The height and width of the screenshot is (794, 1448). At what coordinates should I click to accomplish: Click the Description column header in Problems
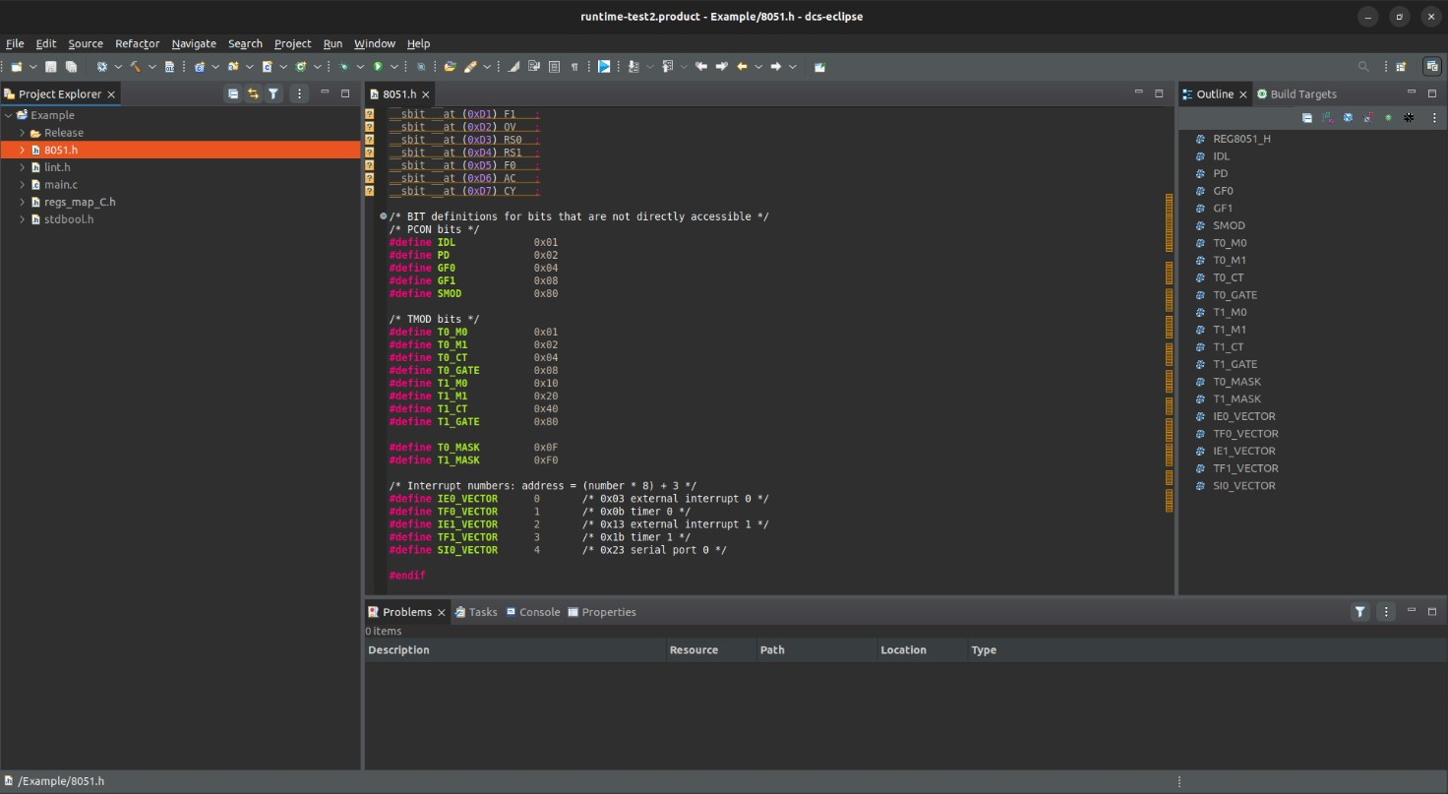click(x=398, y=650)
